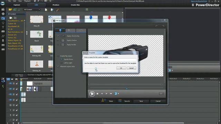Select the Upside down radio button

tap(61, 60)
